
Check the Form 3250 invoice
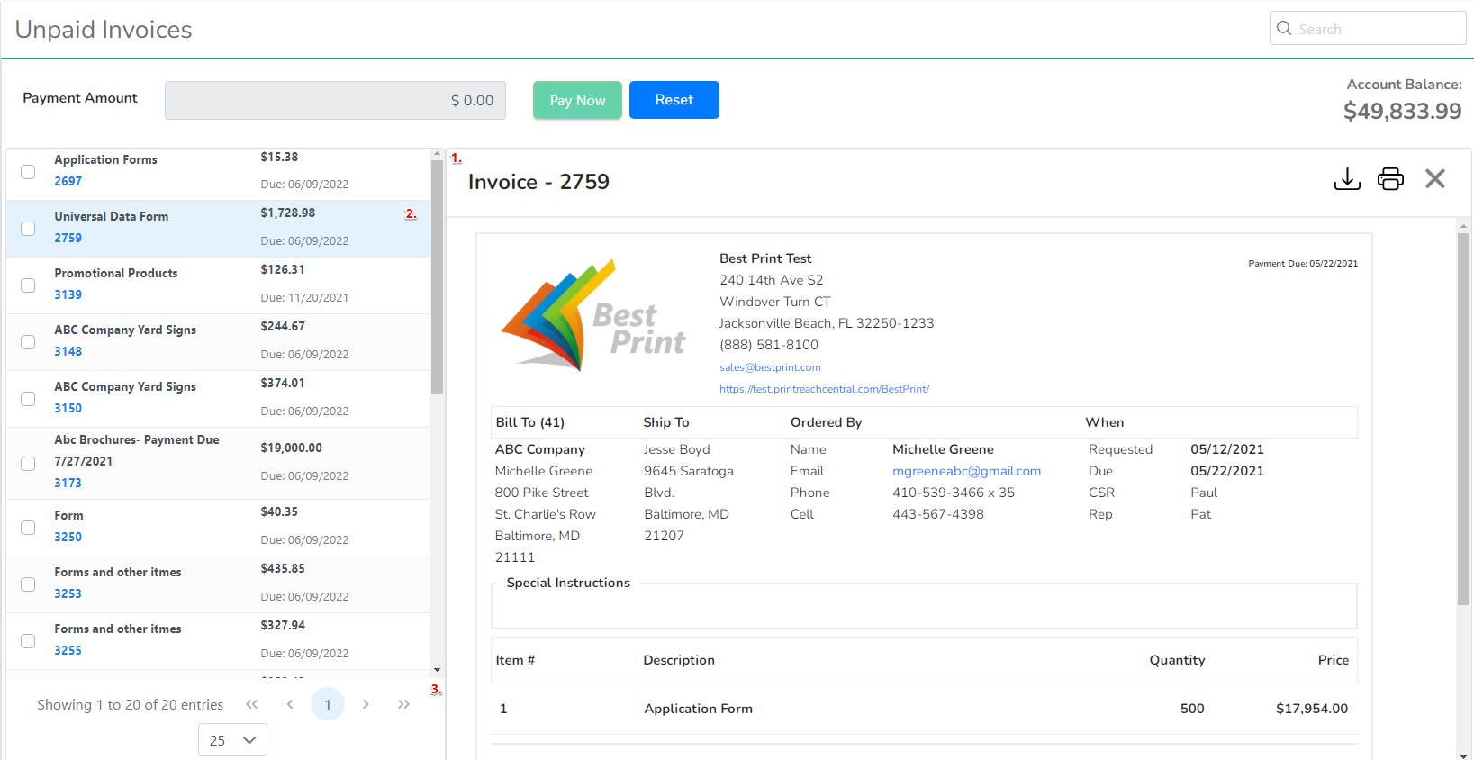(28, 528)
